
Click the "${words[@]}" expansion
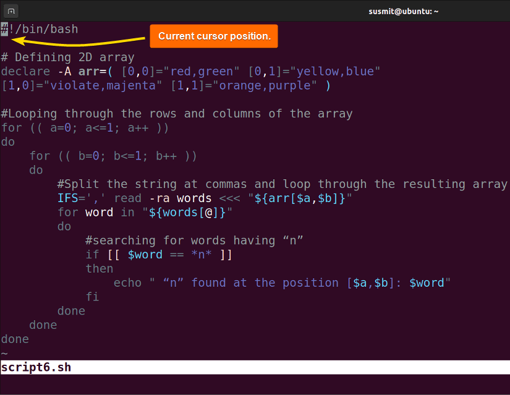(x=187, y=213)
